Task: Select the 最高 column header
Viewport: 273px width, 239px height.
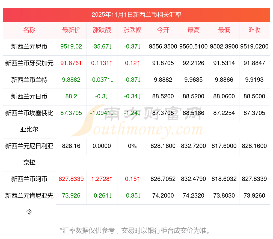Action: [x=194, y=30]
